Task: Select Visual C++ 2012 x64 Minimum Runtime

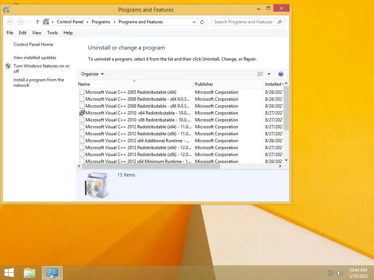Action: pos(181,161)
